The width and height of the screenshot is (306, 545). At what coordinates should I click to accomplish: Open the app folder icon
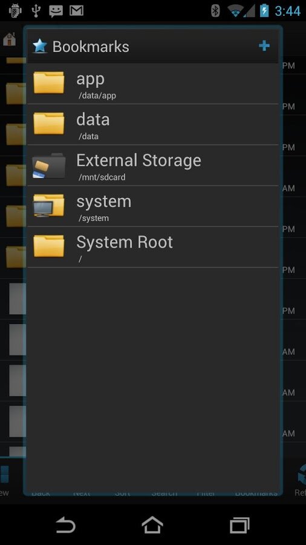coord(48,82)
